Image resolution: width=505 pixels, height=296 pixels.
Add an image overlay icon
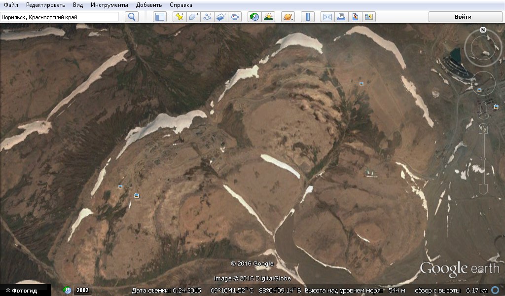click(x=221, y=17)
